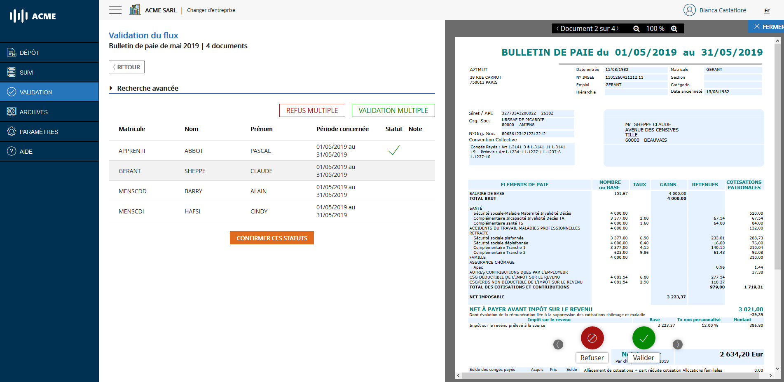Open the hamburger menu icon
This screenshot has height=382, width=784.
pyautogui.click(x=115, y=10)
